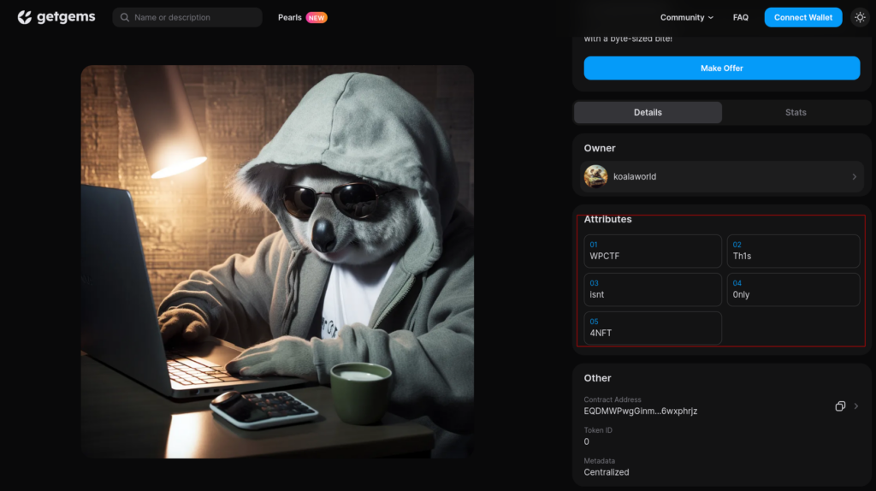Copy the contract address
This screenshot has width=876, height=491.
840,406
